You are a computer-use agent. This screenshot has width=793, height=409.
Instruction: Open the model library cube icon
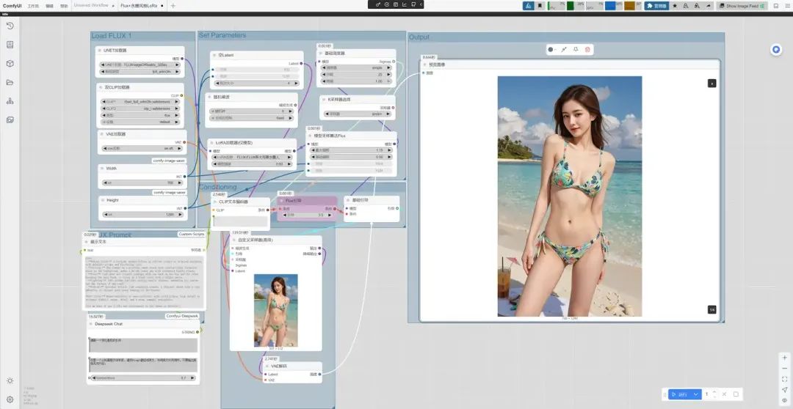pyautogui.click(x=10, y=64)
